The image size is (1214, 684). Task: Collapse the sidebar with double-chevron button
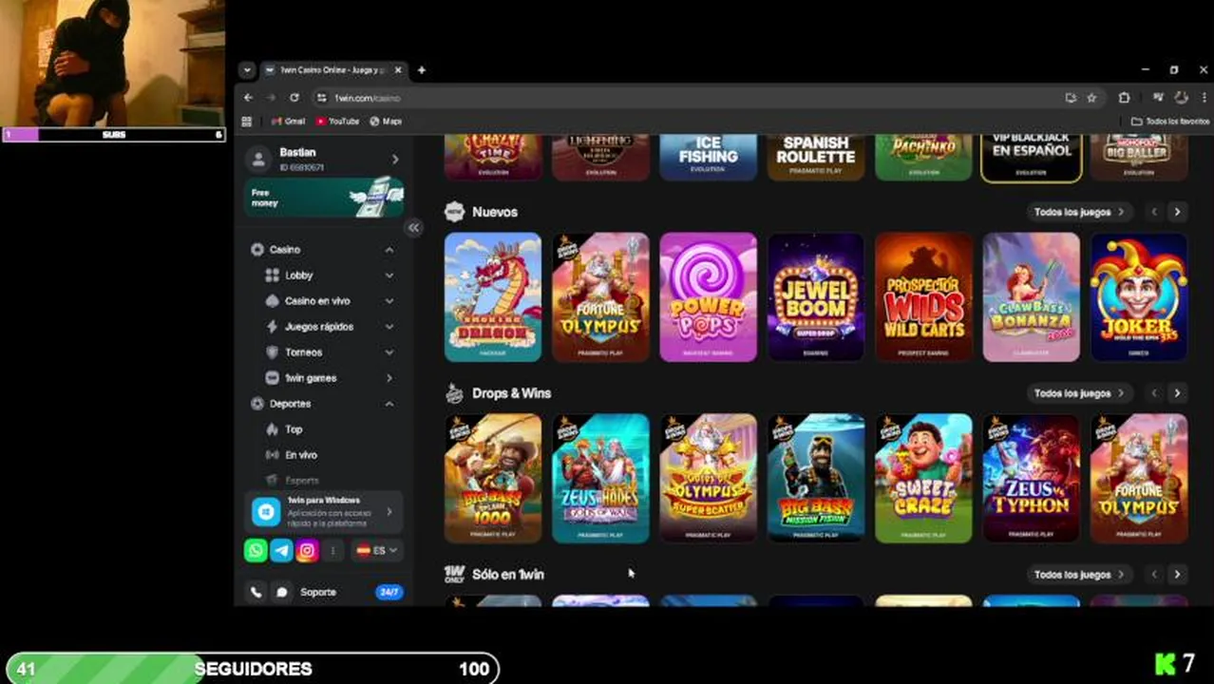pyautogui.click(x=413, y=228)
